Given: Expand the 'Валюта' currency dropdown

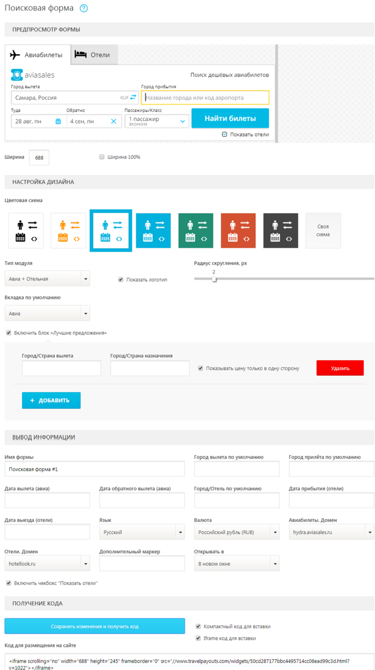Looking at the screenshot, I should click(237, 532).
